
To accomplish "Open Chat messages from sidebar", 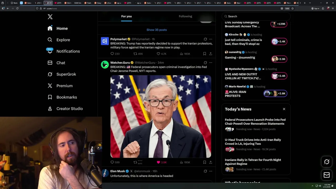I will tap(56, 63).
